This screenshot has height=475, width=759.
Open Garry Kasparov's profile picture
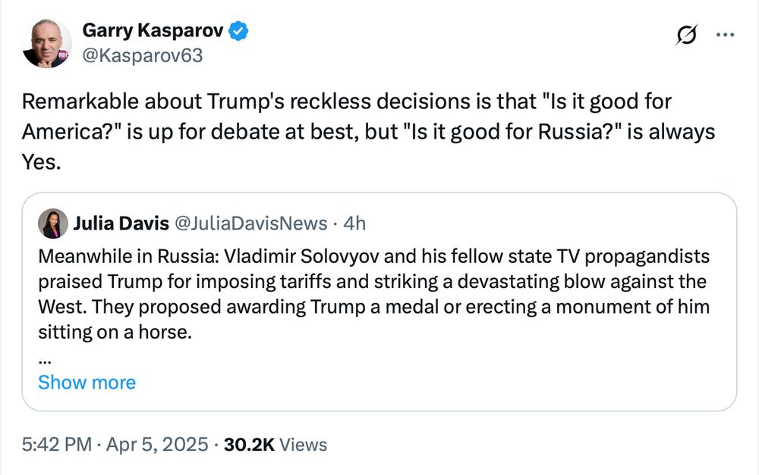tap(47, 42)
